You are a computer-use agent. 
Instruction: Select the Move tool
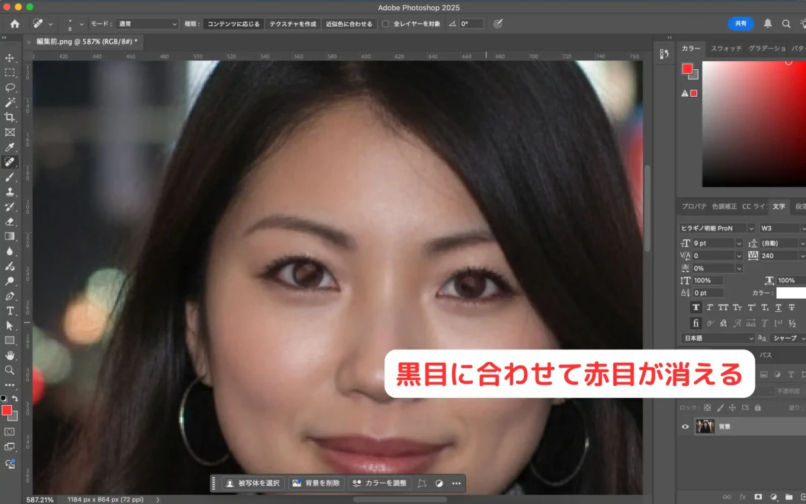point(10,58)
